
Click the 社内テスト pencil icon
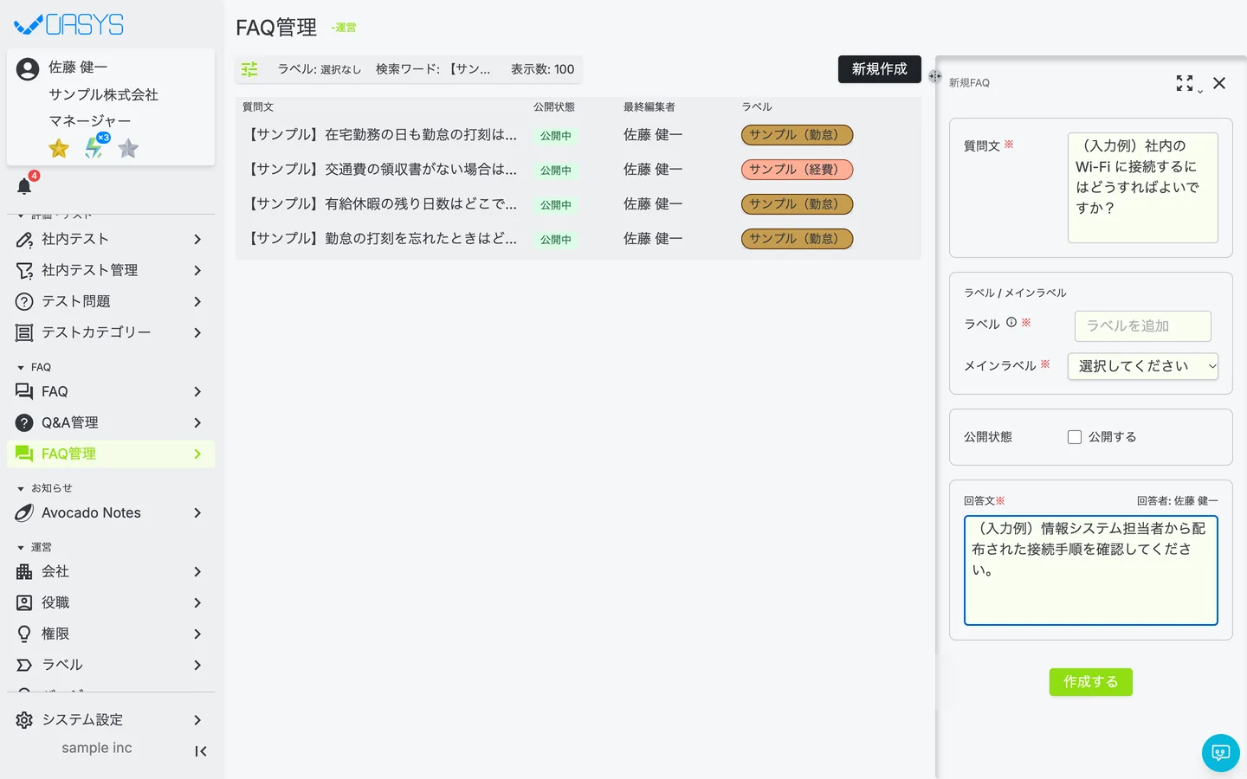(x=24, y=240)
